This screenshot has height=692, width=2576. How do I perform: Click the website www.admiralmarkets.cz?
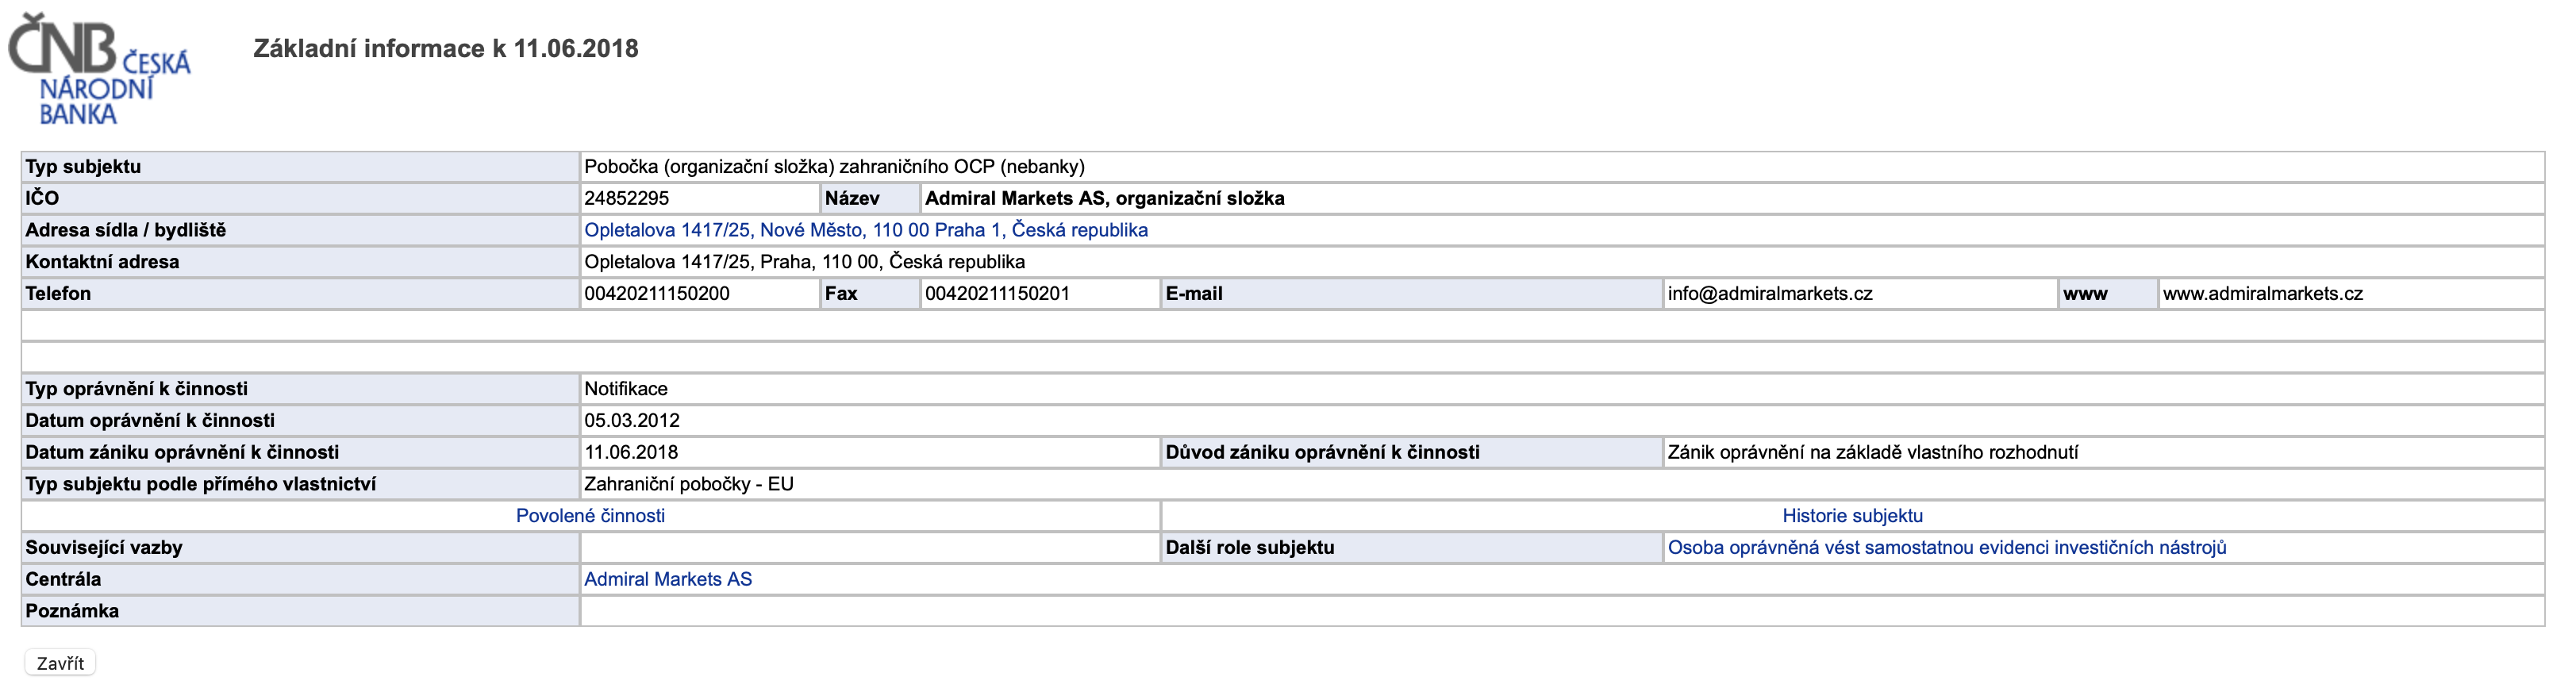pyautogui.click(x=2263, y=294)
